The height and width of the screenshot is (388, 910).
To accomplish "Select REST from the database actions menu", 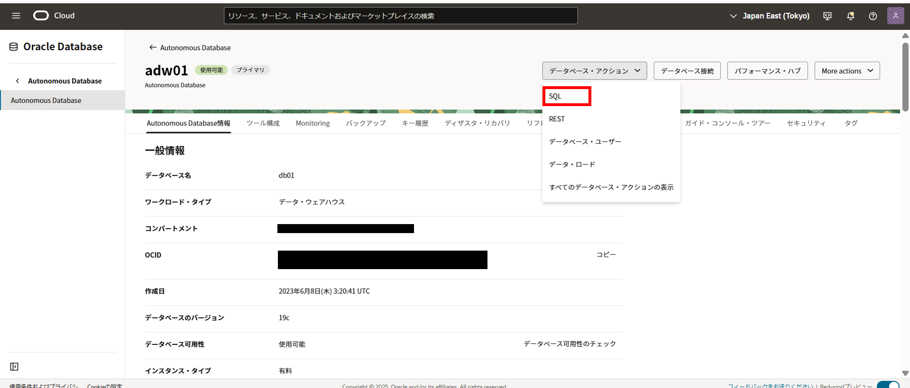I will [611, 119].
